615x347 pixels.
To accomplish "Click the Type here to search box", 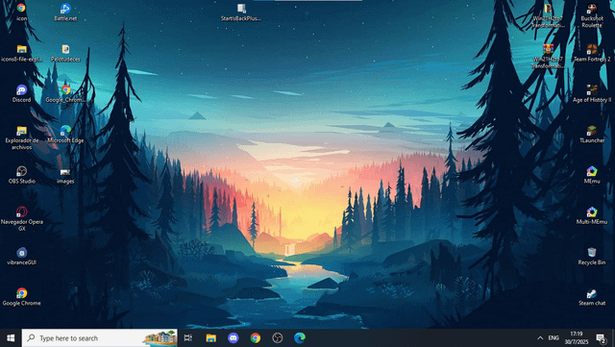I will (x=100, y=338).
